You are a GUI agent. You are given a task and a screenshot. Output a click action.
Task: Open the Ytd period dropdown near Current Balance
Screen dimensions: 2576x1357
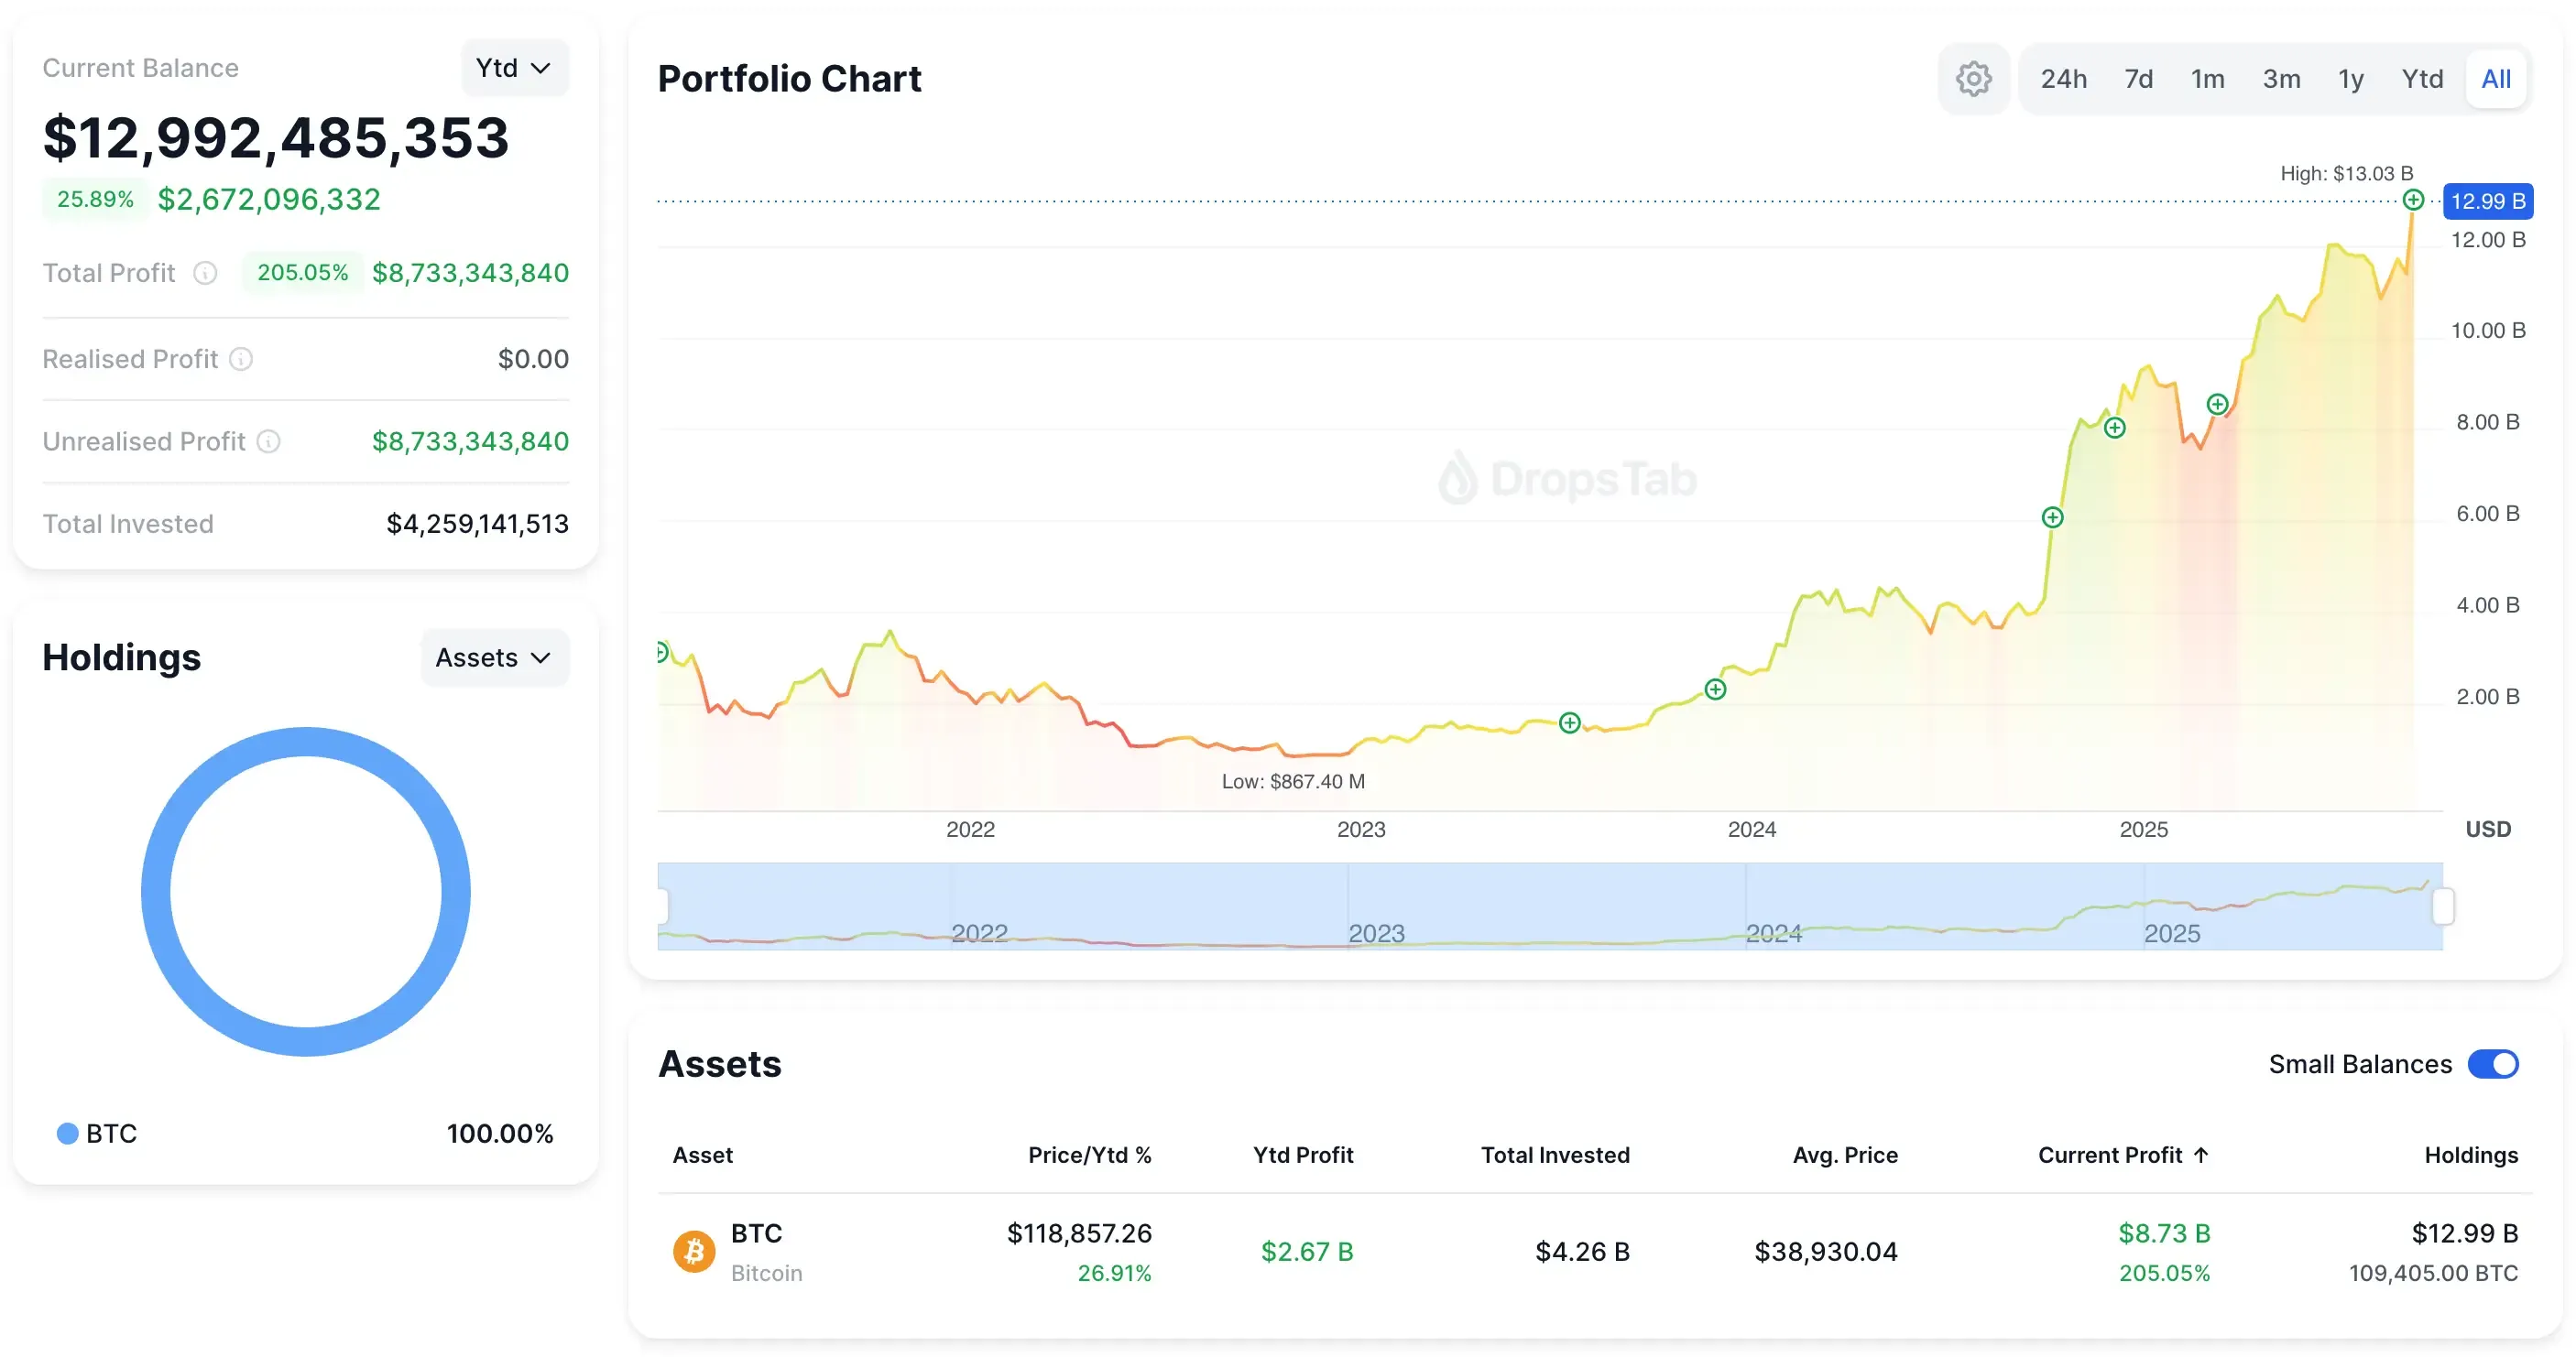tap(515, 67)
